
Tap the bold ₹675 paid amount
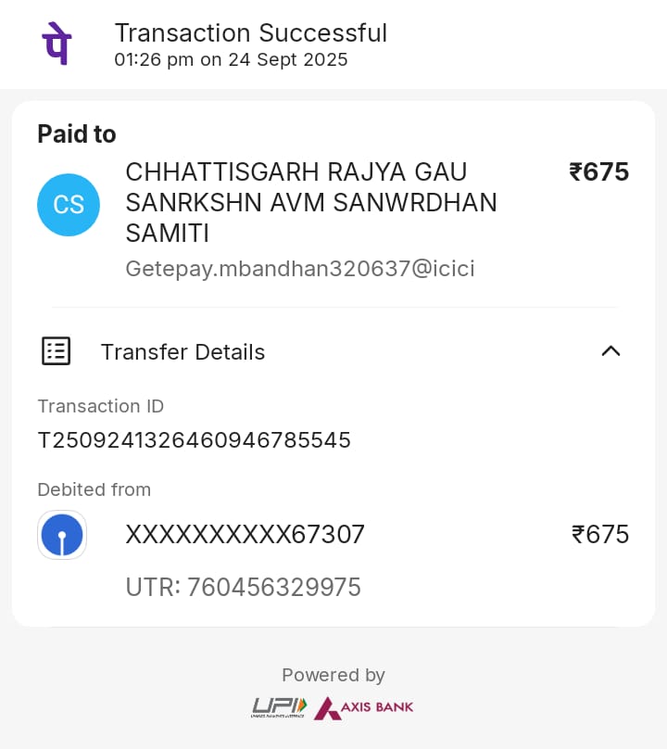[599, 172]
